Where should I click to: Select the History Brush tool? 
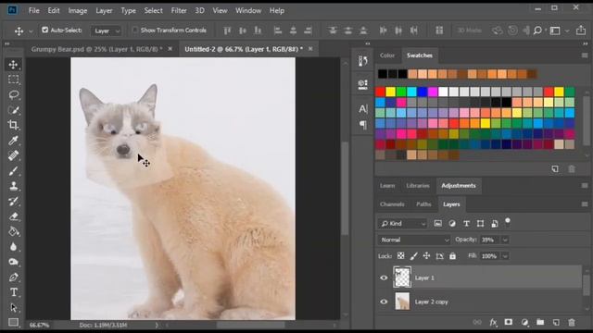[13, 202]
